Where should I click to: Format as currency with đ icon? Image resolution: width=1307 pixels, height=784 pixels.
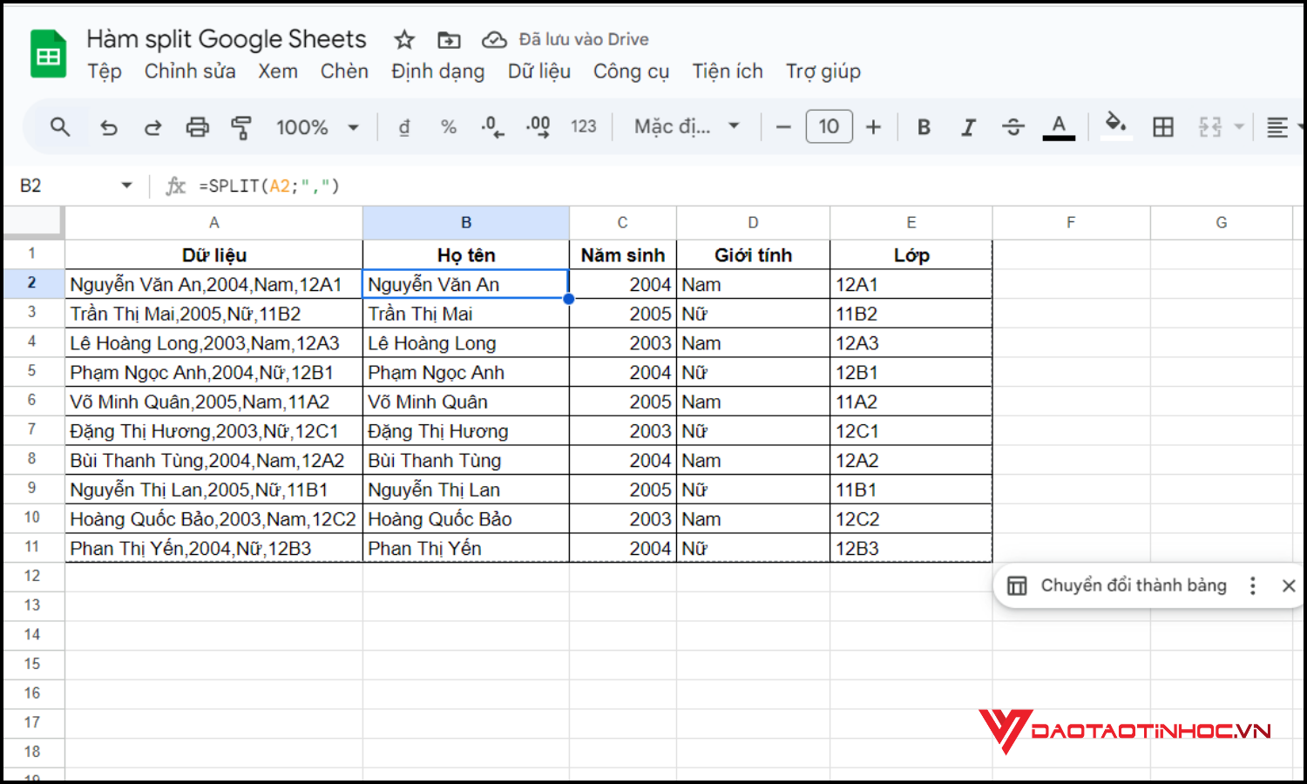404,127
